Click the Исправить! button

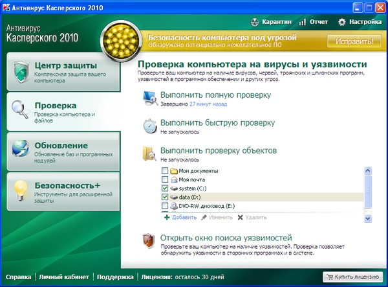coord(354,41)
